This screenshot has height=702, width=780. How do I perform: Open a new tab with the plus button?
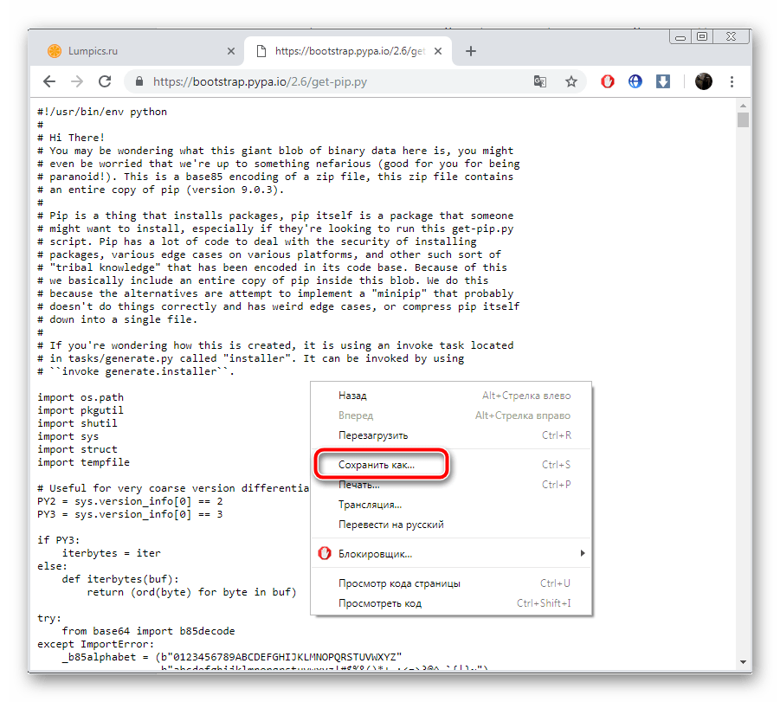(x=471, y=51)
